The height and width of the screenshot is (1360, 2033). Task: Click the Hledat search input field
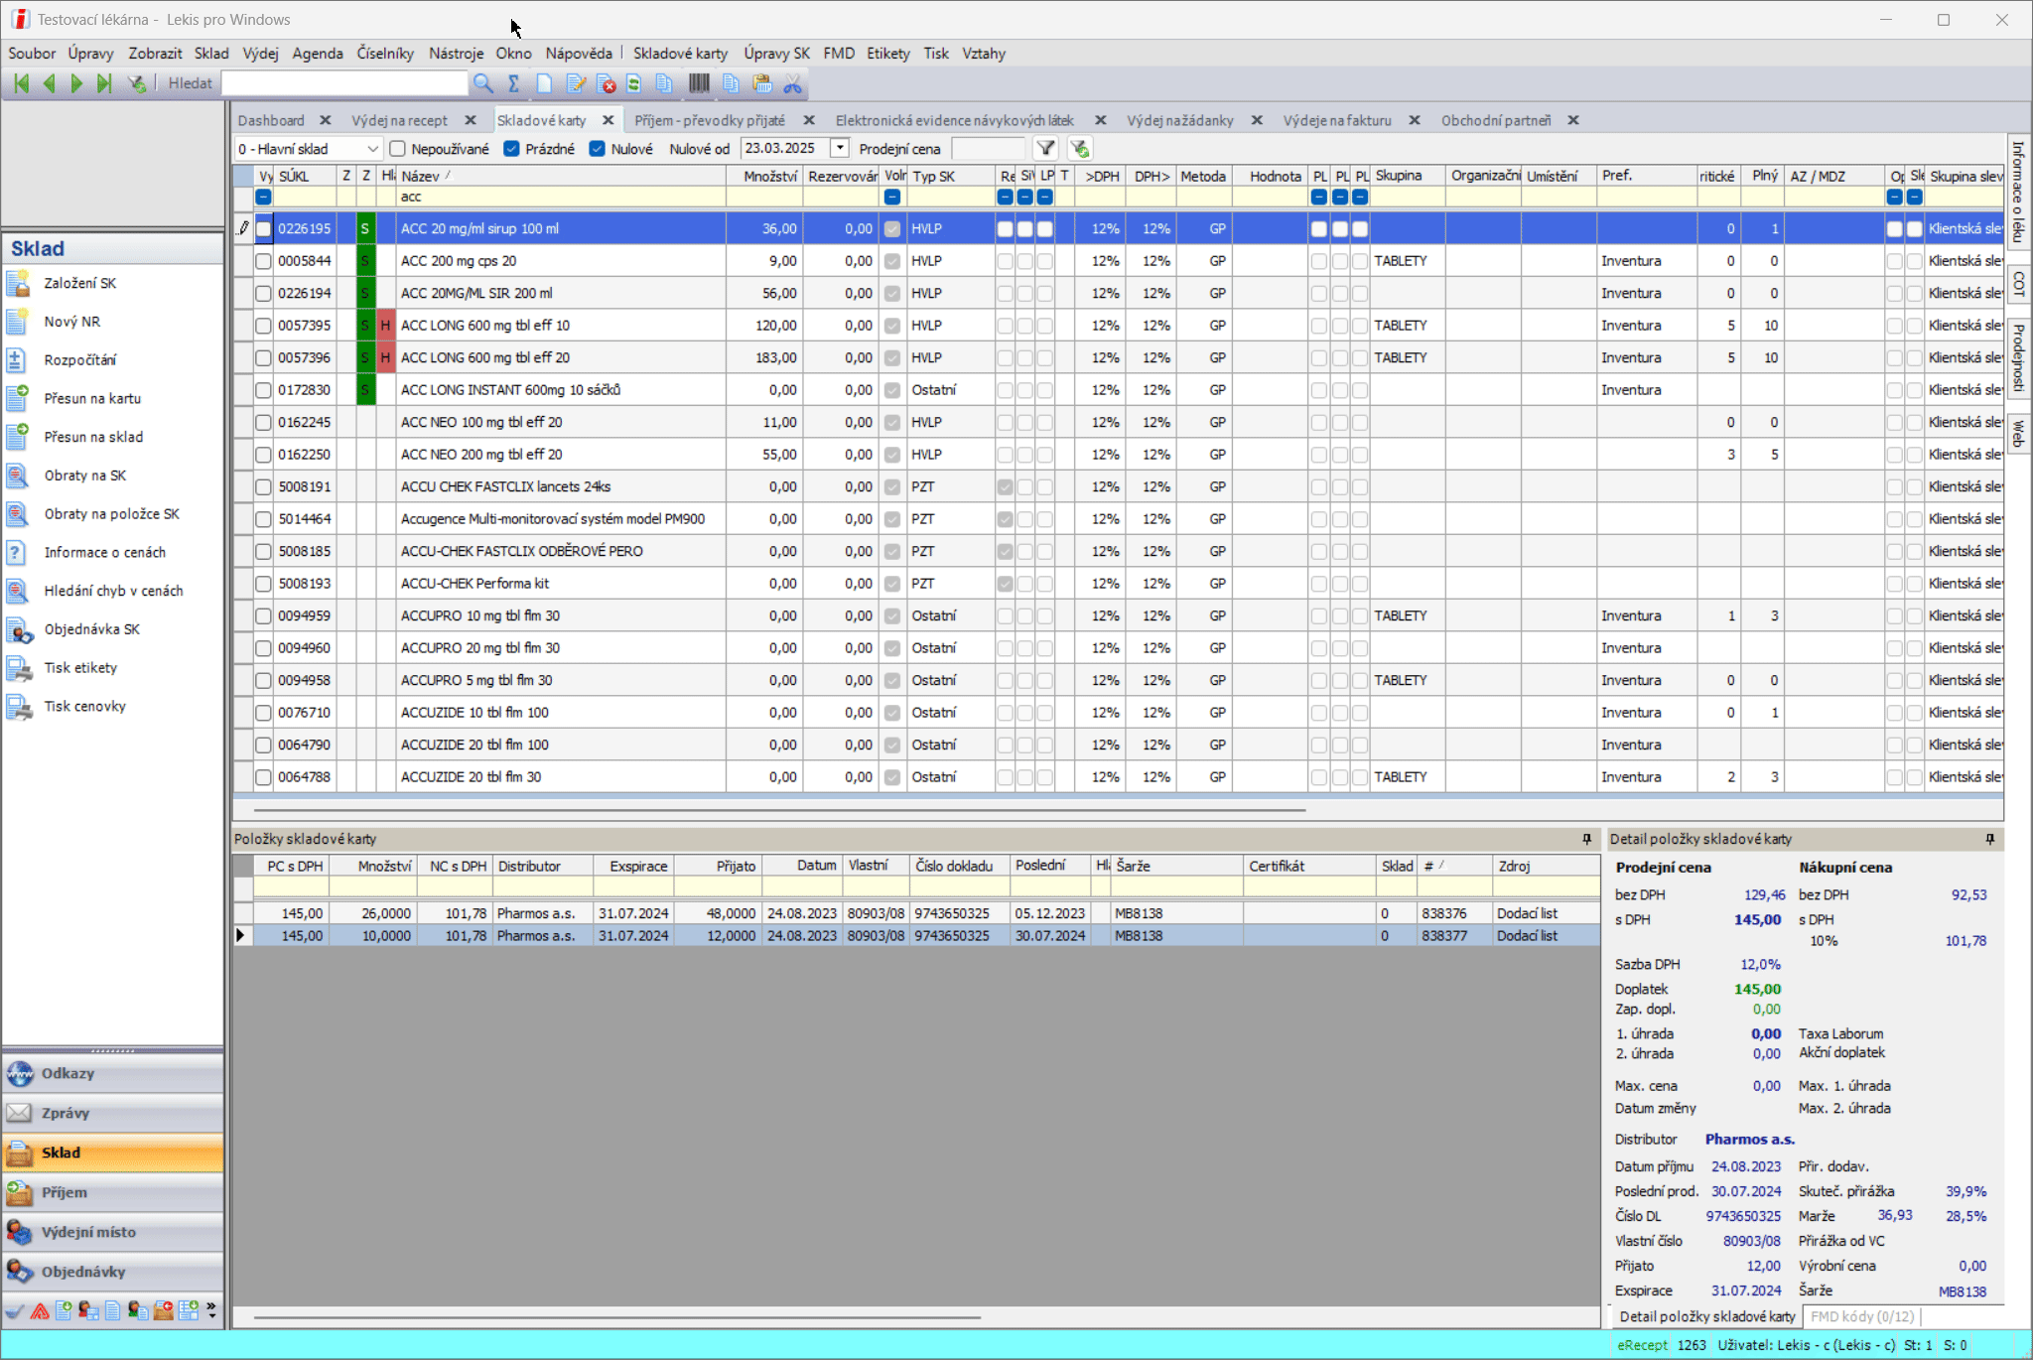click(343, 83)
